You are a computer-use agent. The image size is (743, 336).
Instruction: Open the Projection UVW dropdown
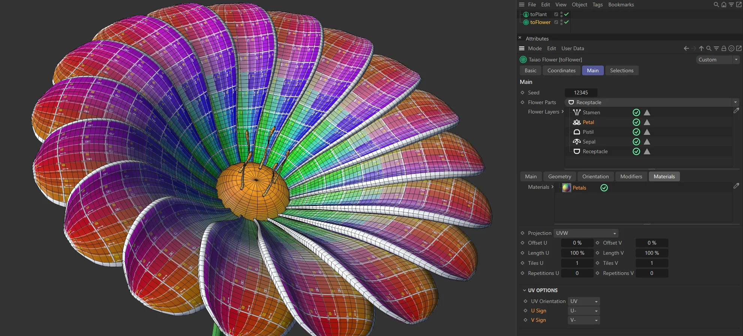[x=586, y=233]
